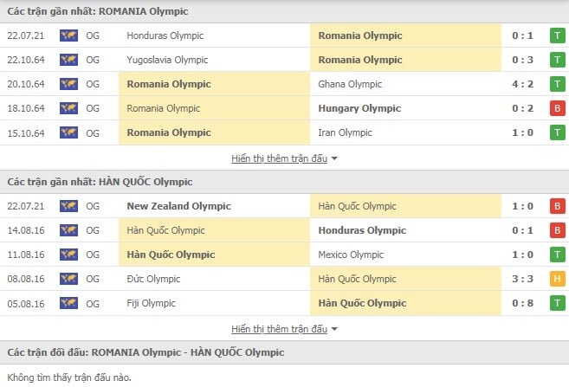Click the green T badge for Honduras–Romania match
Screen dimensions: 569x387
click(x=558, y=35)
